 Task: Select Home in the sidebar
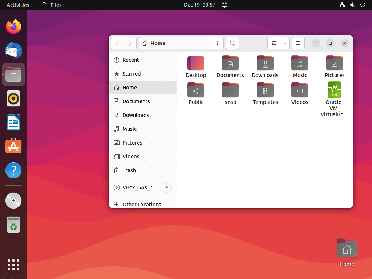tap(143, 88)
